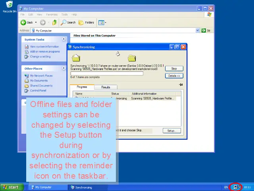Click the Address field showing My Computer
This screenshot has height=191, width=254.
pyautogui.click(x=114, y=30)
